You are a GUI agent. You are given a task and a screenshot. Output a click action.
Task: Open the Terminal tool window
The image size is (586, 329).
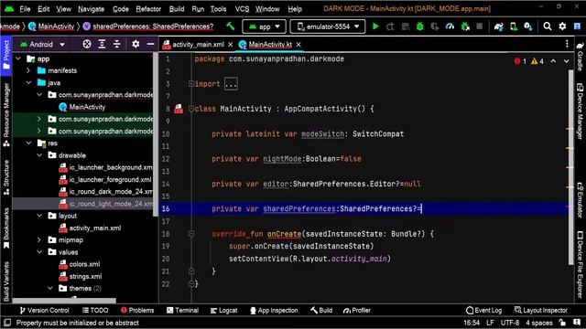click(x=182, y=311)
